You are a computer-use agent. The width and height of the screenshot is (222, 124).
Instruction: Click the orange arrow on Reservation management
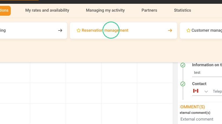(x=170, y=30)
